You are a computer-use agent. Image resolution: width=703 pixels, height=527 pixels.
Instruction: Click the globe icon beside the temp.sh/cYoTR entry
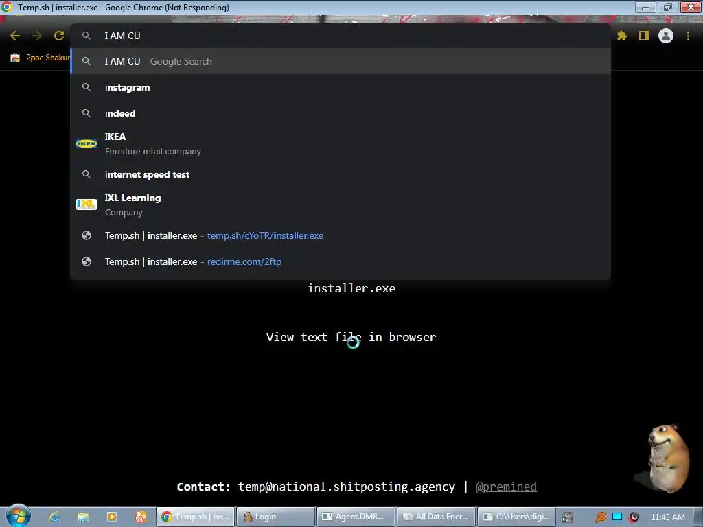point(87,235)
